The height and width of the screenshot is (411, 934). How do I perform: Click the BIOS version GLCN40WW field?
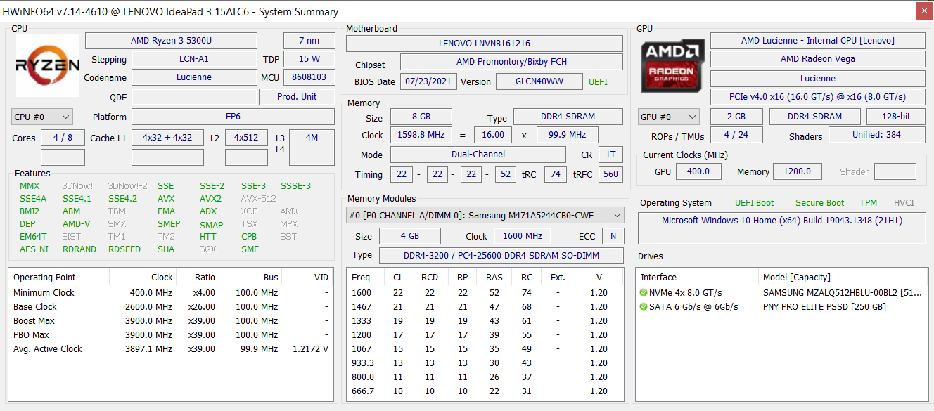pos(539,81)
